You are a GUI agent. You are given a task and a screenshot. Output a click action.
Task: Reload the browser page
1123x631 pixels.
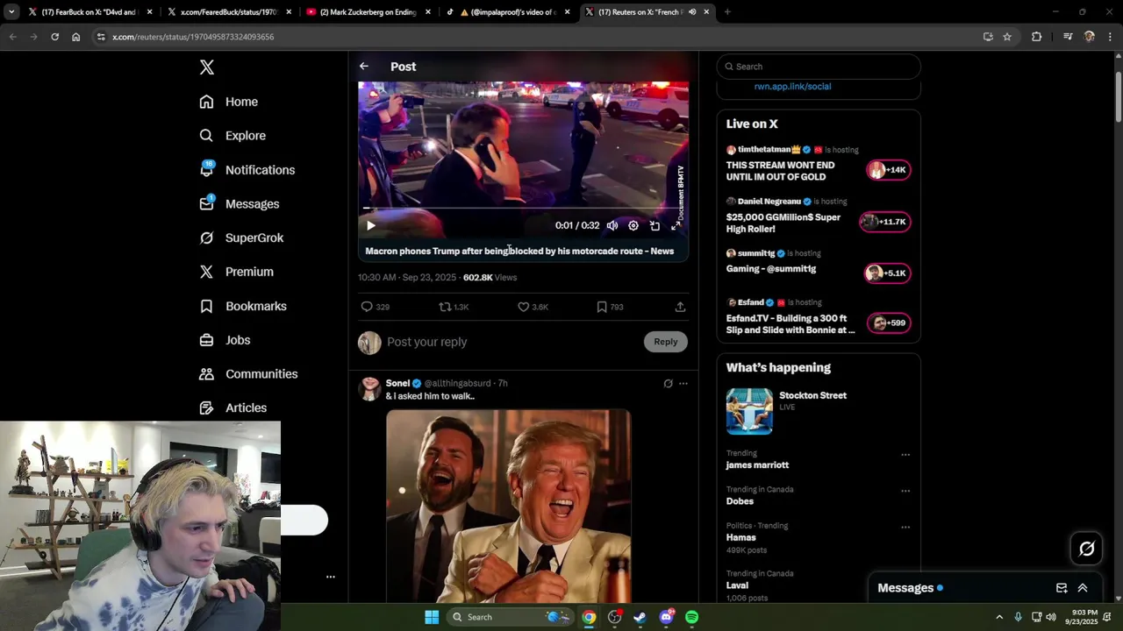pyautogui.click(x=54, y=37)
